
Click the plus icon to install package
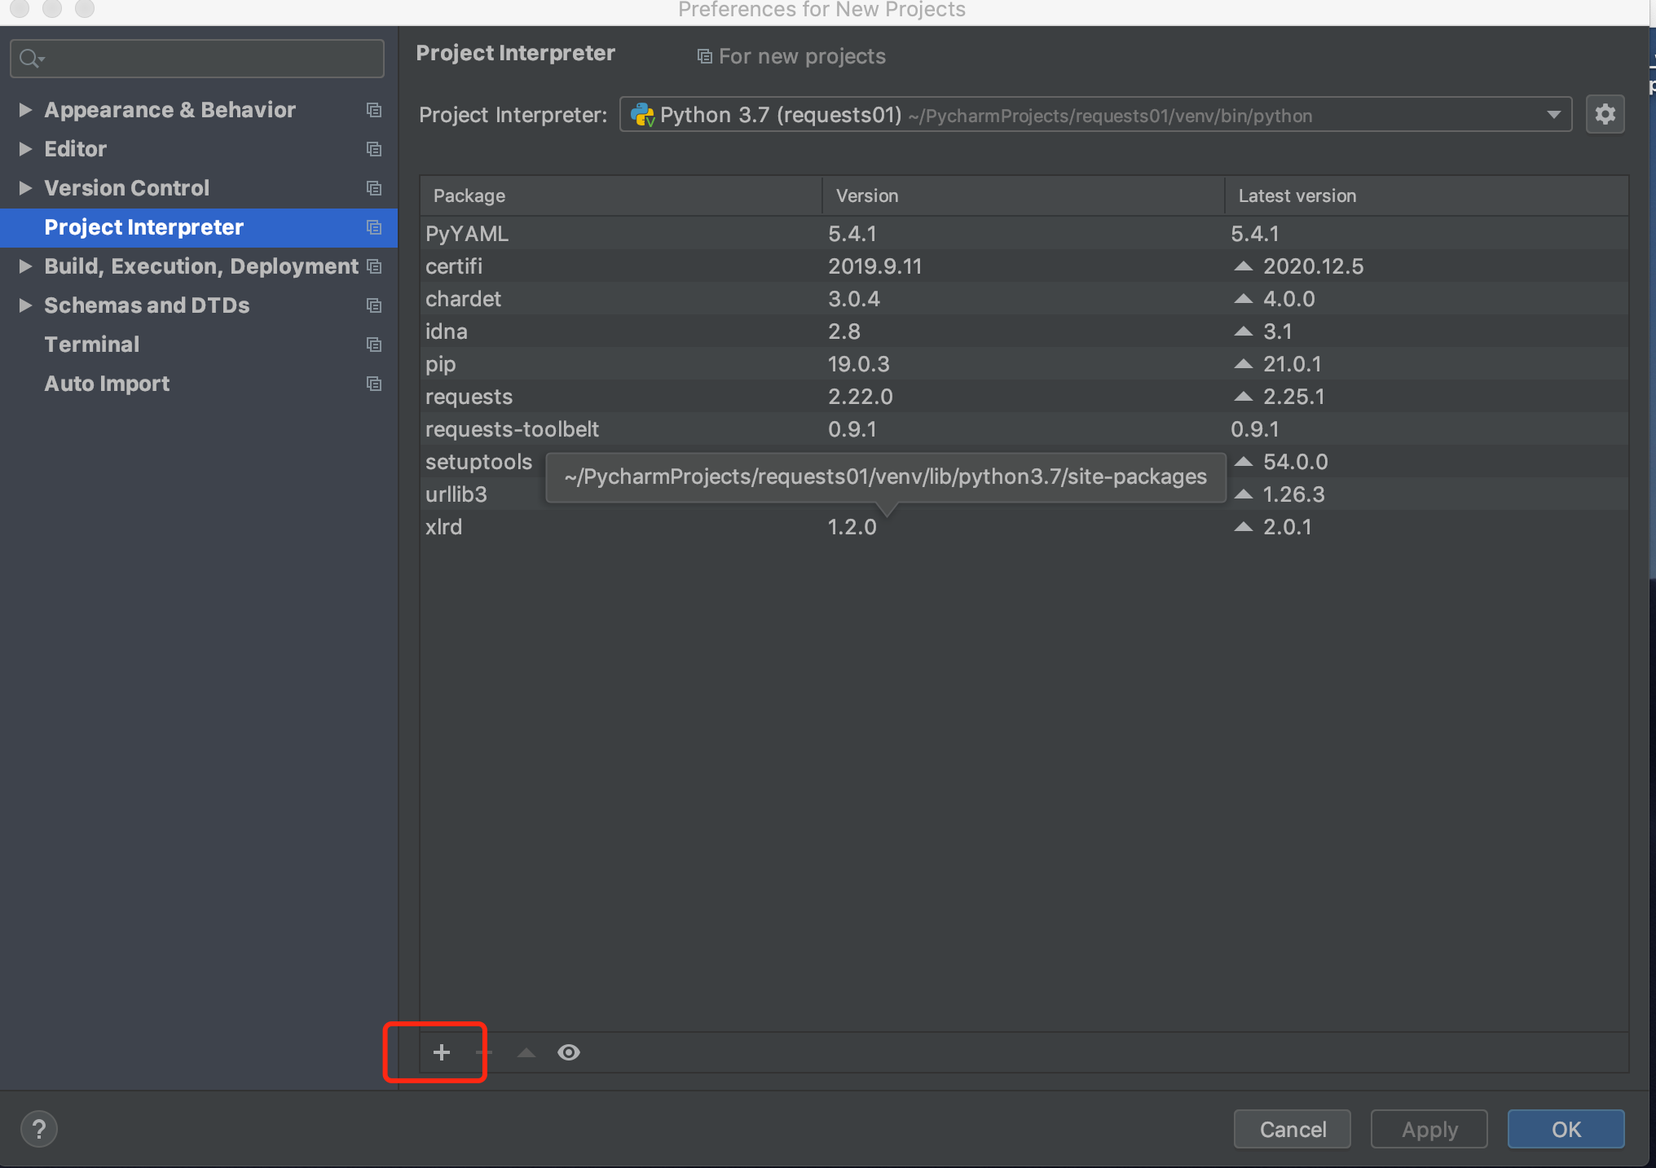(x=441, y=1052)
